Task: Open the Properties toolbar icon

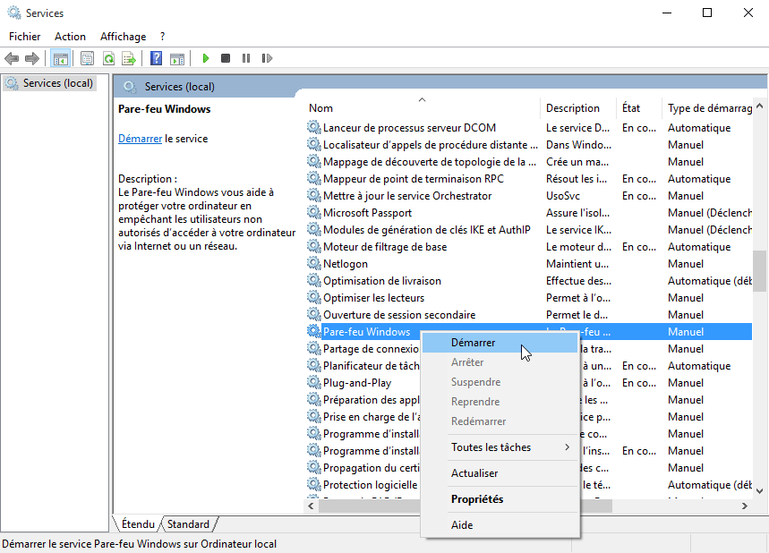Action: [88, 59]
